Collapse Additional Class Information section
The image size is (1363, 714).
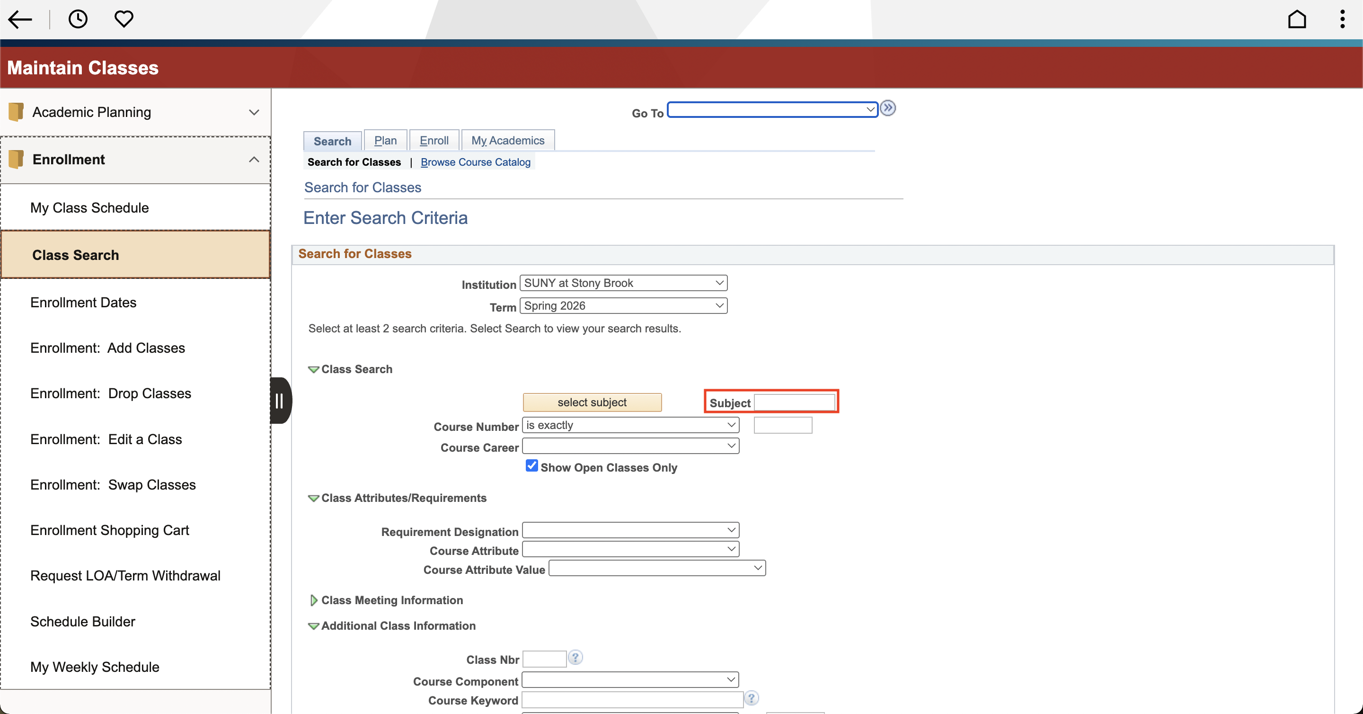click(x=313, y=626)
